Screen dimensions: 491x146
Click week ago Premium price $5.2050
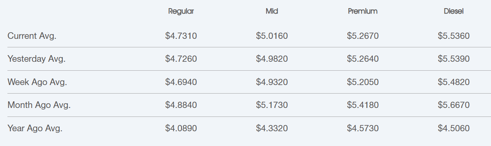363,82
